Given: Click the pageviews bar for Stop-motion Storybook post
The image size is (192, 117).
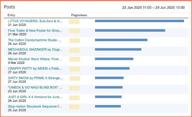Looking at the screenshot, I should 108,106.
